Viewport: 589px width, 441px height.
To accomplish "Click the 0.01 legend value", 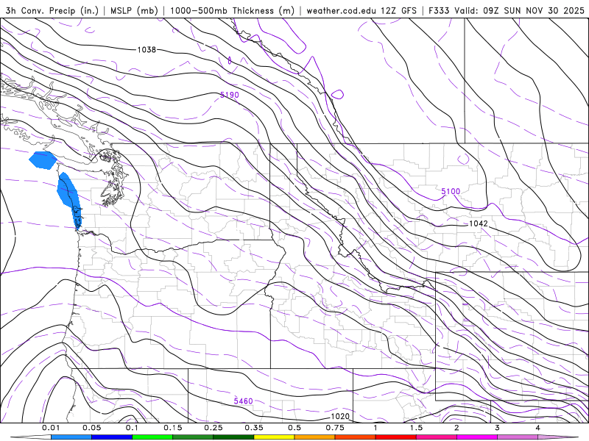I will [51, 428].
